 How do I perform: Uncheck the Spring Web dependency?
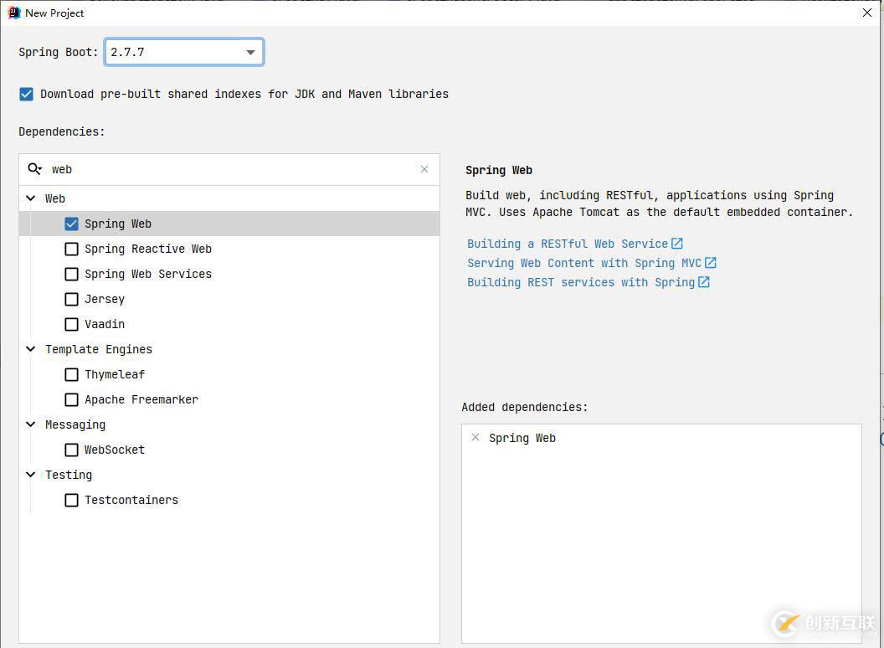(x=72, y=224)
